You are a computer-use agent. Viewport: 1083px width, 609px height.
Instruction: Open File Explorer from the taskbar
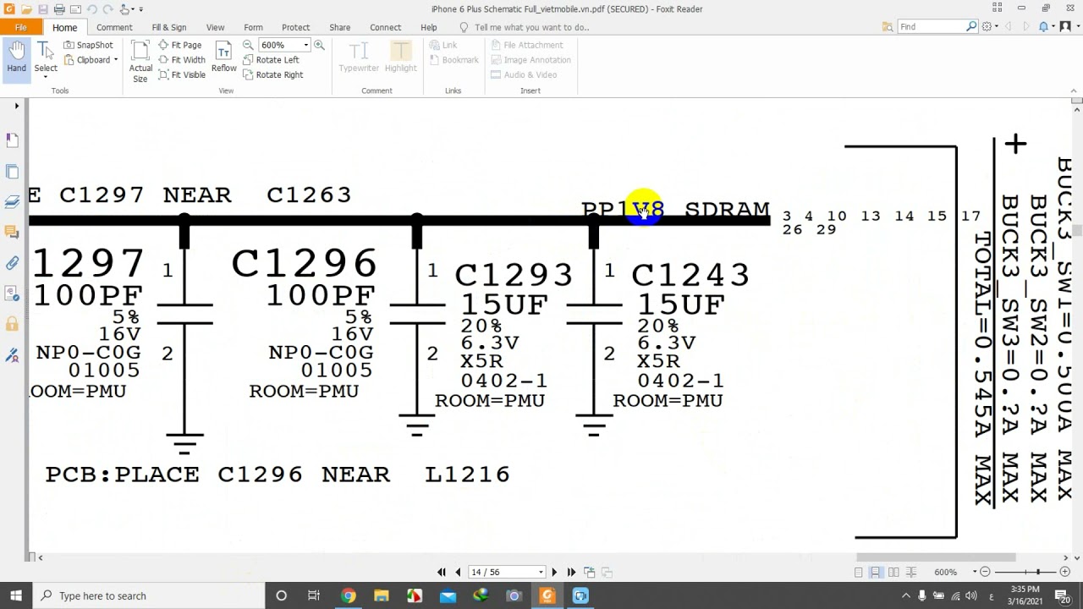381,595
